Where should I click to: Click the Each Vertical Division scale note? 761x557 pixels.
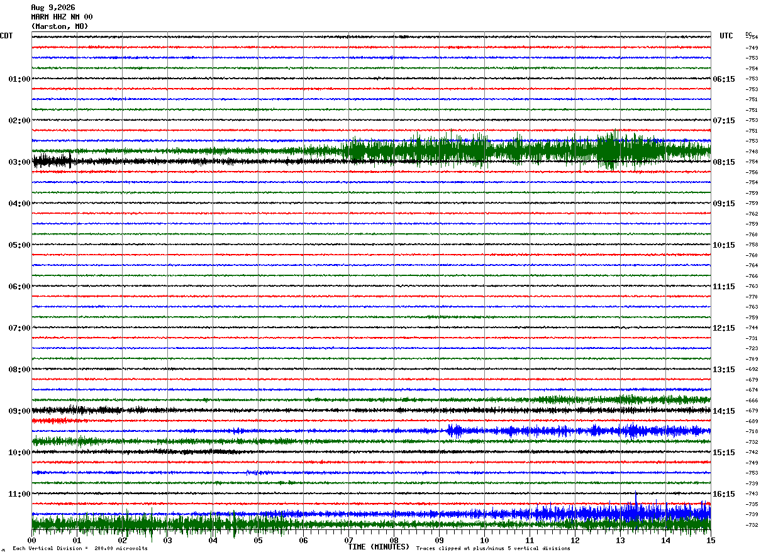click(80, 549)
